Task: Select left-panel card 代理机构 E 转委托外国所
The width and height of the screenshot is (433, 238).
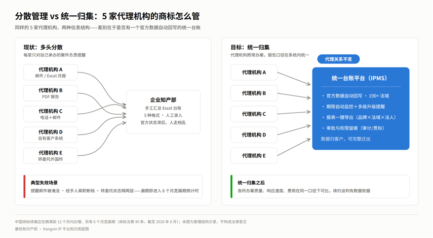Action: coord(50,156)
